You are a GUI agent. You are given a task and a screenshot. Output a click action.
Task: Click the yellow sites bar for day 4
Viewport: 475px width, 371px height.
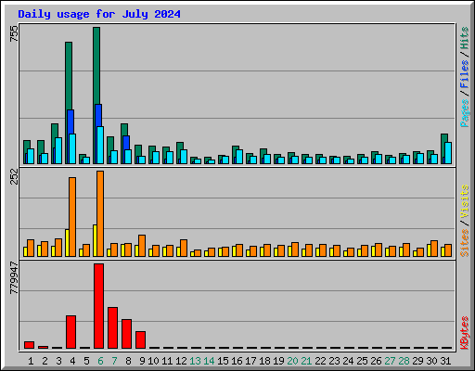tap(67, 243)
